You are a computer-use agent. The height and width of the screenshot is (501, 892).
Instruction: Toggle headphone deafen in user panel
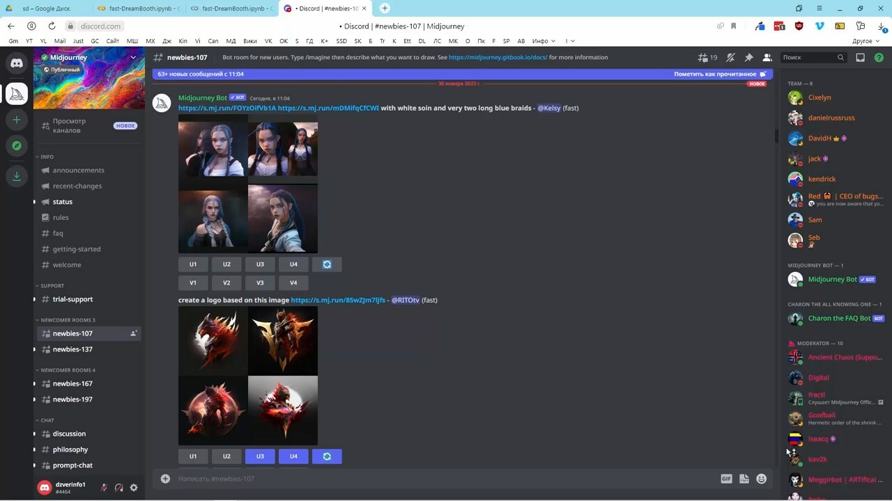click(x=119, y=488)
